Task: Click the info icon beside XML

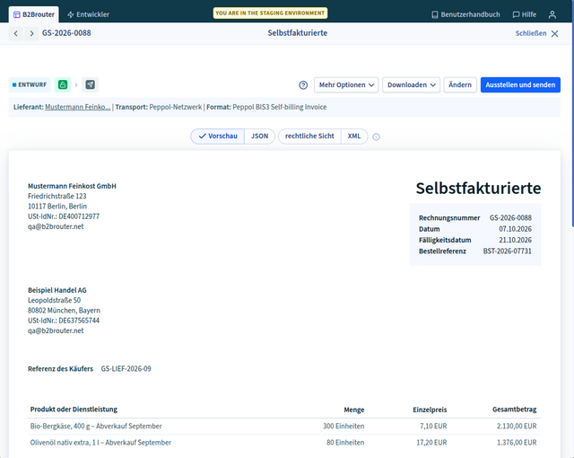Action: 376,137
